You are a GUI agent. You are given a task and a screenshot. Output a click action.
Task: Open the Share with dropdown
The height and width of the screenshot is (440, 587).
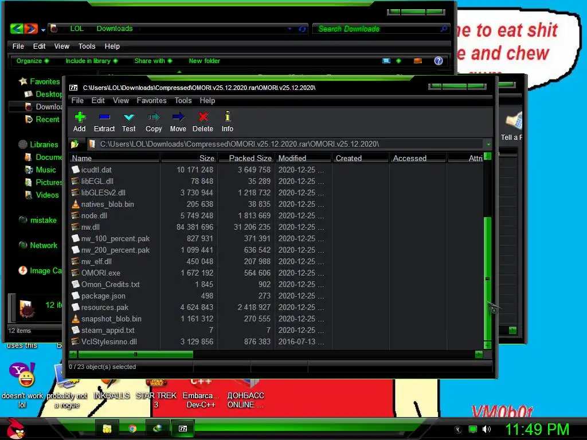153,61
